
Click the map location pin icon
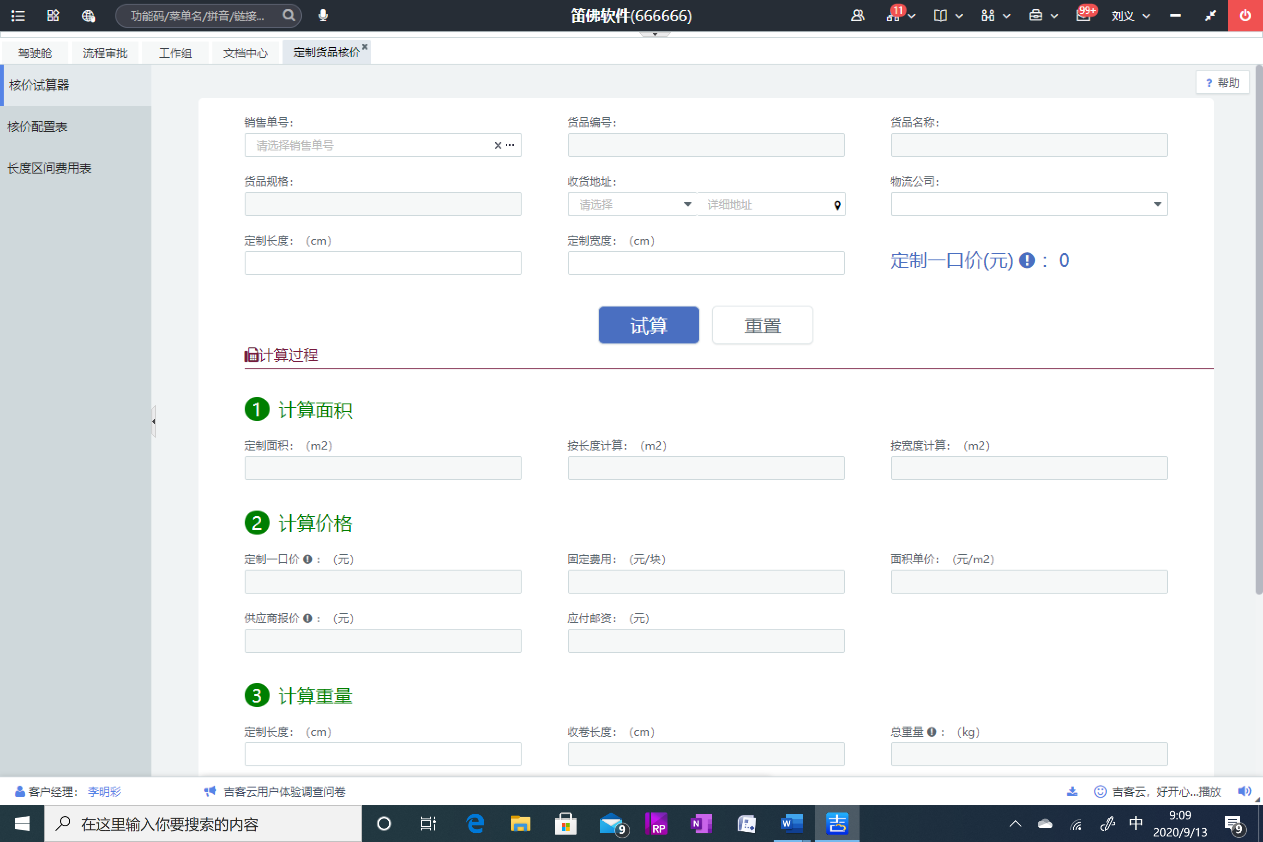(x=837, y=205)
